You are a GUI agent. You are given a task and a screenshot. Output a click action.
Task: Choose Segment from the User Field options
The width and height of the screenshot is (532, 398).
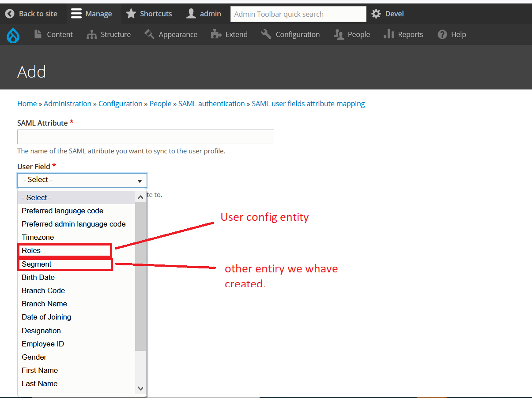tap(37, 264)
